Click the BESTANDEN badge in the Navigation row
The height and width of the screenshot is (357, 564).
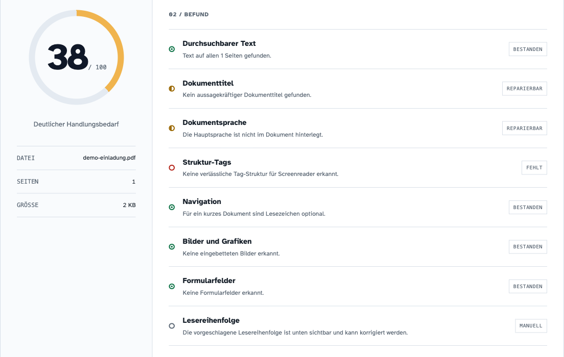tap(528, 207)
